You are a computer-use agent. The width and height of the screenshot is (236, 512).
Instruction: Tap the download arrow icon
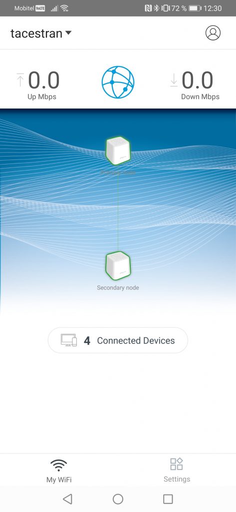174,80
